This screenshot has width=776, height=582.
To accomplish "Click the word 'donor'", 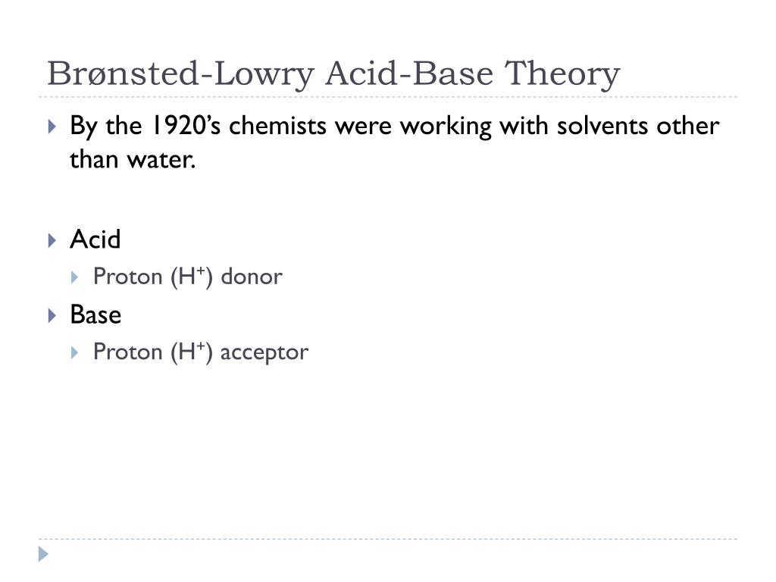I will point(252,277).
